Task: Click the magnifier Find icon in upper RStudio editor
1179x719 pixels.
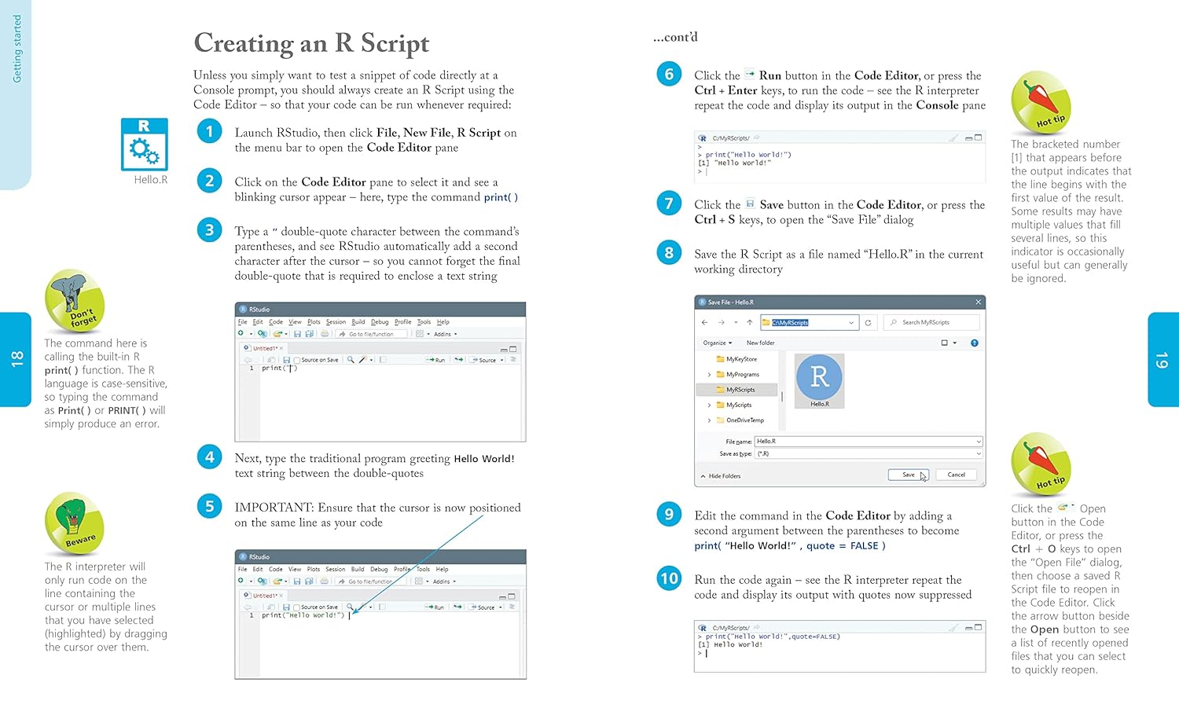Action: pos(351,360)
